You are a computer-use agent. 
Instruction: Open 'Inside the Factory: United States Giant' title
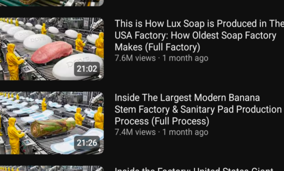194,170
